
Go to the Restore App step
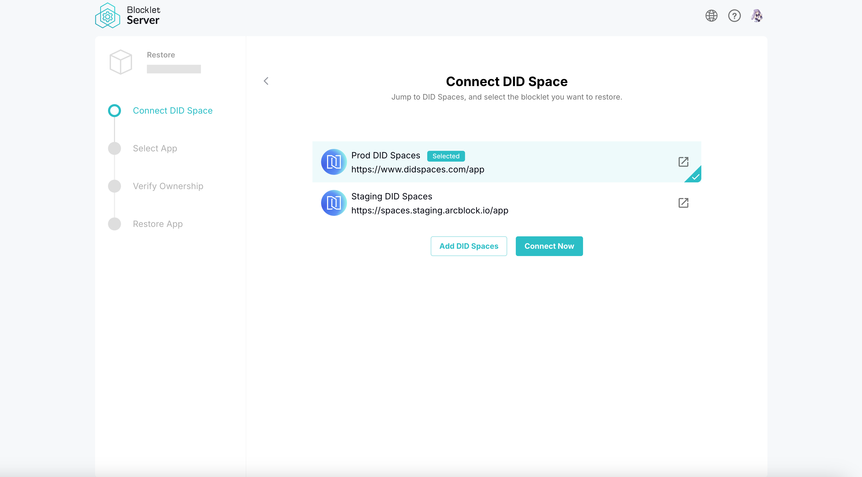pyautogui.click(x=158, y=224)
